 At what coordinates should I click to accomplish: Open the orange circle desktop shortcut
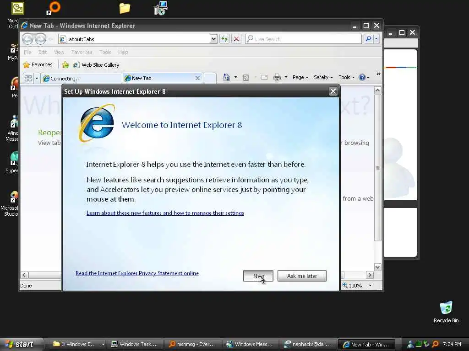(54, 8)
